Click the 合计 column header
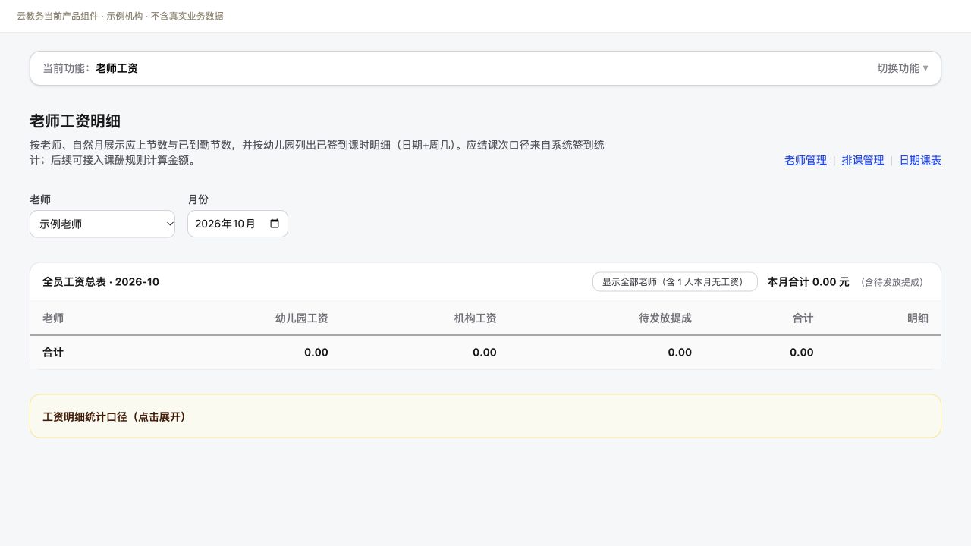 coord(803,318)
